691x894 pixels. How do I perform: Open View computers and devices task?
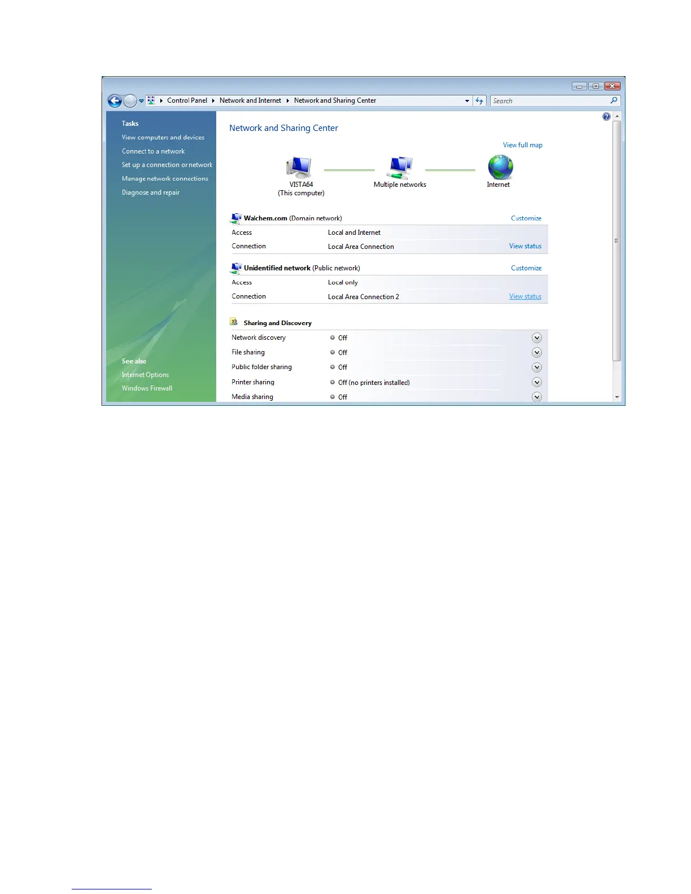coord(163,137)
